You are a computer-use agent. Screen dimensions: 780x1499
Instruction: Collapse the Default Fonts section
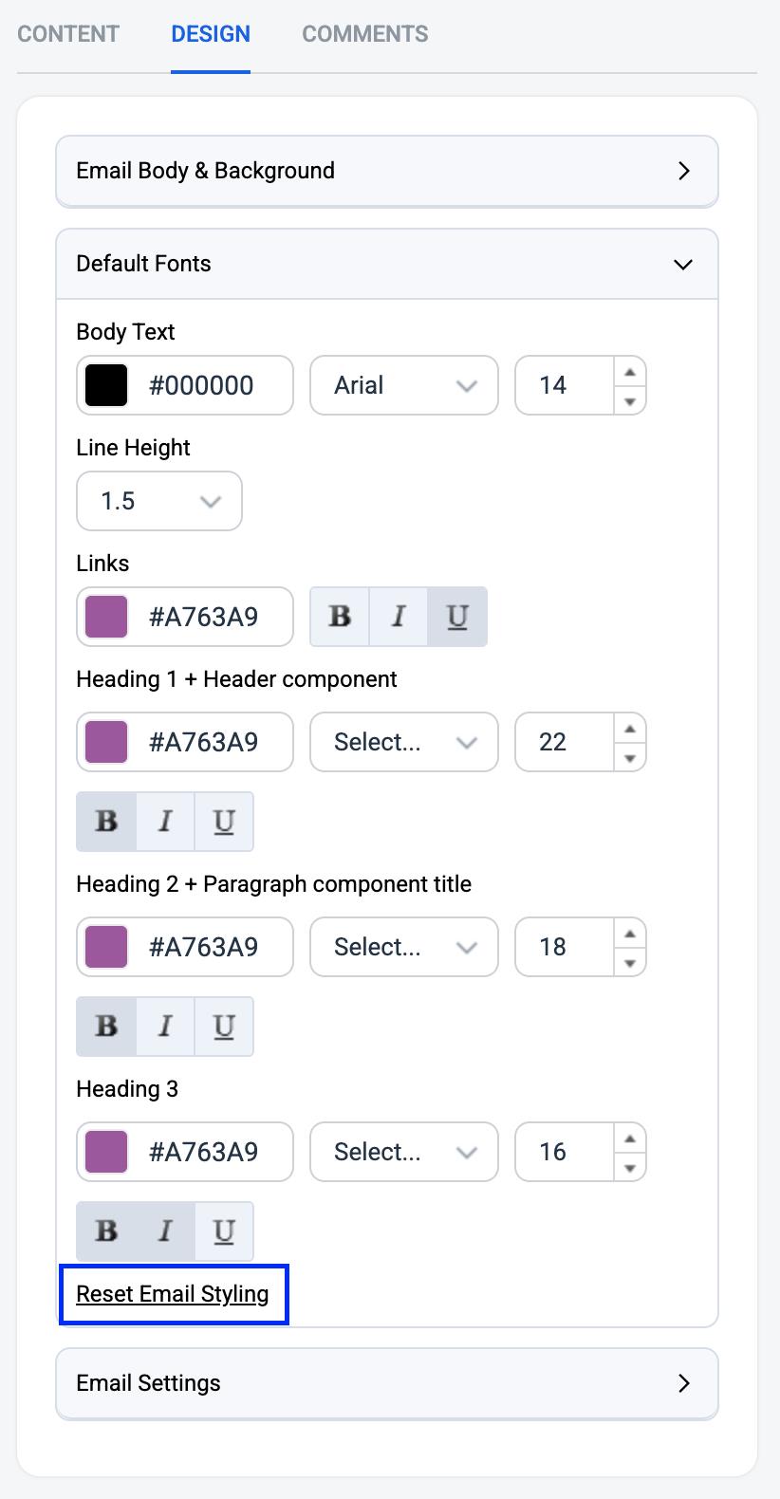click(387, 264)
